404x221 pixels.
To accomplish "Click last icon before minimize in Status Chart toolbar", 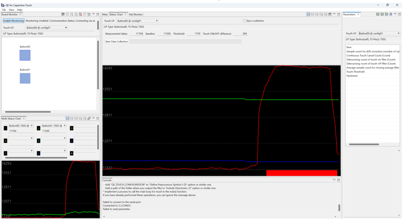I will [x=330, y=14].
